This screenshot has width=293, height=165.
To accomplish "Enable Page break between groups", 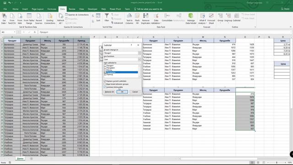I will pos(105,84).
